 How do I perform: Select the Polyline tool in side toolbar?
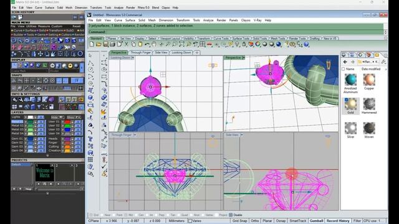pyautogui.click(x=90, y=63)
